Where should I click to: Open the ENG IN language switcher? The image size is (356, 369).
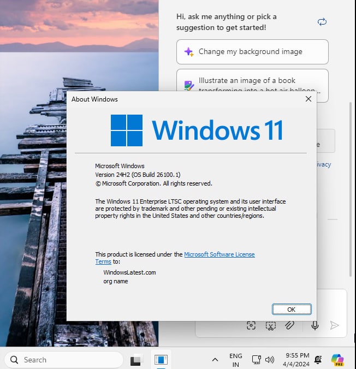click(x=236, y=360)
